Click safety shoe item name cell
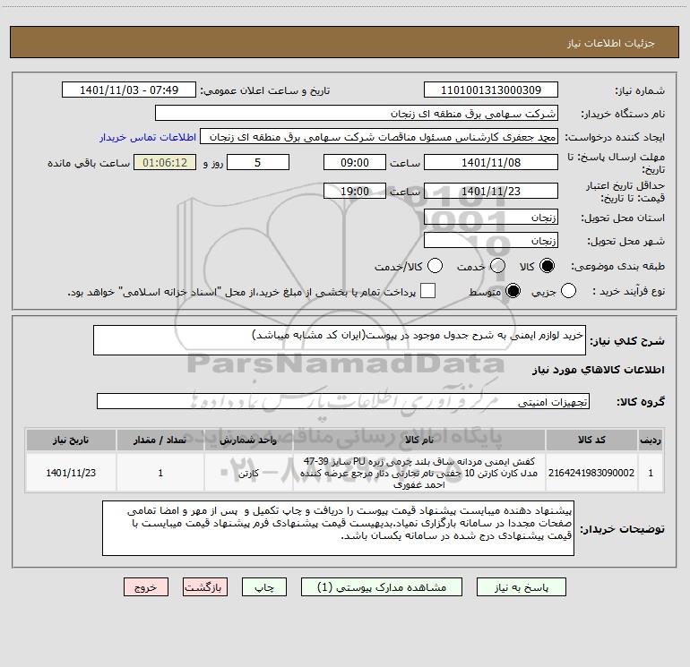Screen dimensions: 690x667 419,473
